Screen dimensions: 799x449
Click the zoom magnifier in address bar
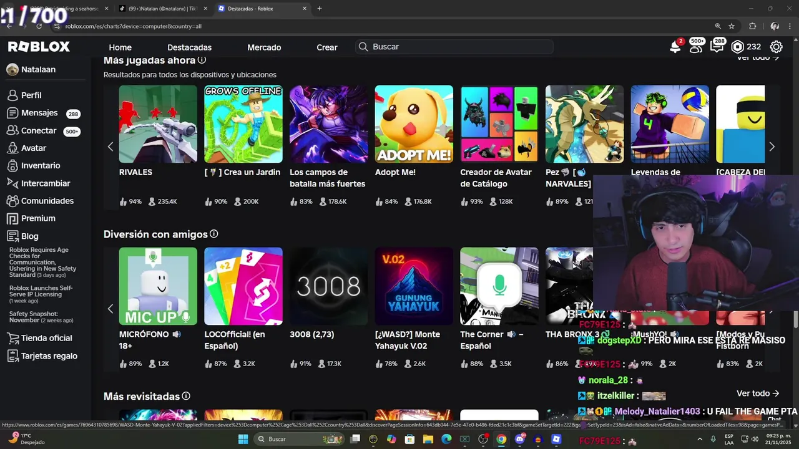718,26
